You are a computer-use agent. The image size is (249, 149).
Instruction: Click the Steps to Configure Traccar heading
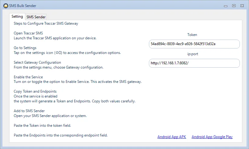pyautogui.click(x=46, y=23)
